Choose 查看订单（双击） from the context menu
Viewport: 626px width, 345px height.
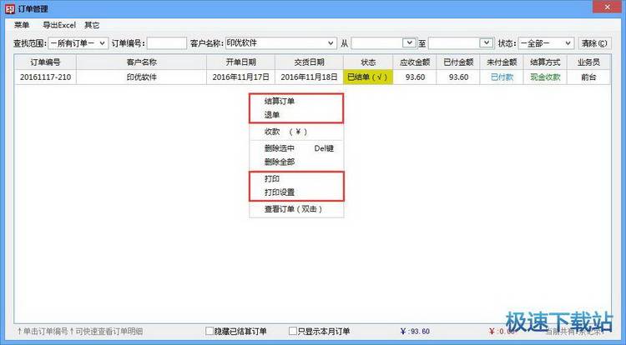coord(296,209)
